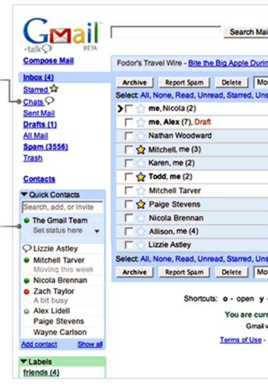The image size is (268, 390).
Task: Star the Mitchell Tarver message
Action: pos(140,191)
